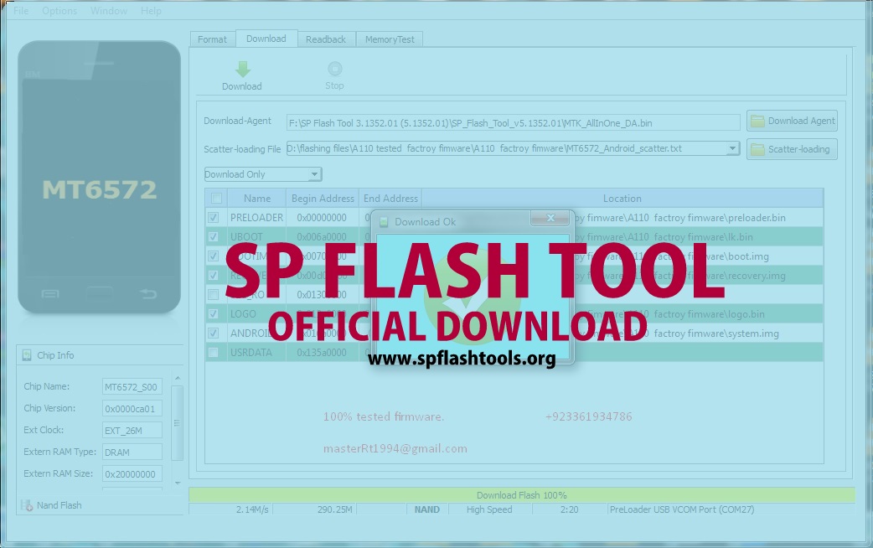Click the Download Ok dialog title icon
Viewport: 873px width, 548px height.
pos(384,222)
